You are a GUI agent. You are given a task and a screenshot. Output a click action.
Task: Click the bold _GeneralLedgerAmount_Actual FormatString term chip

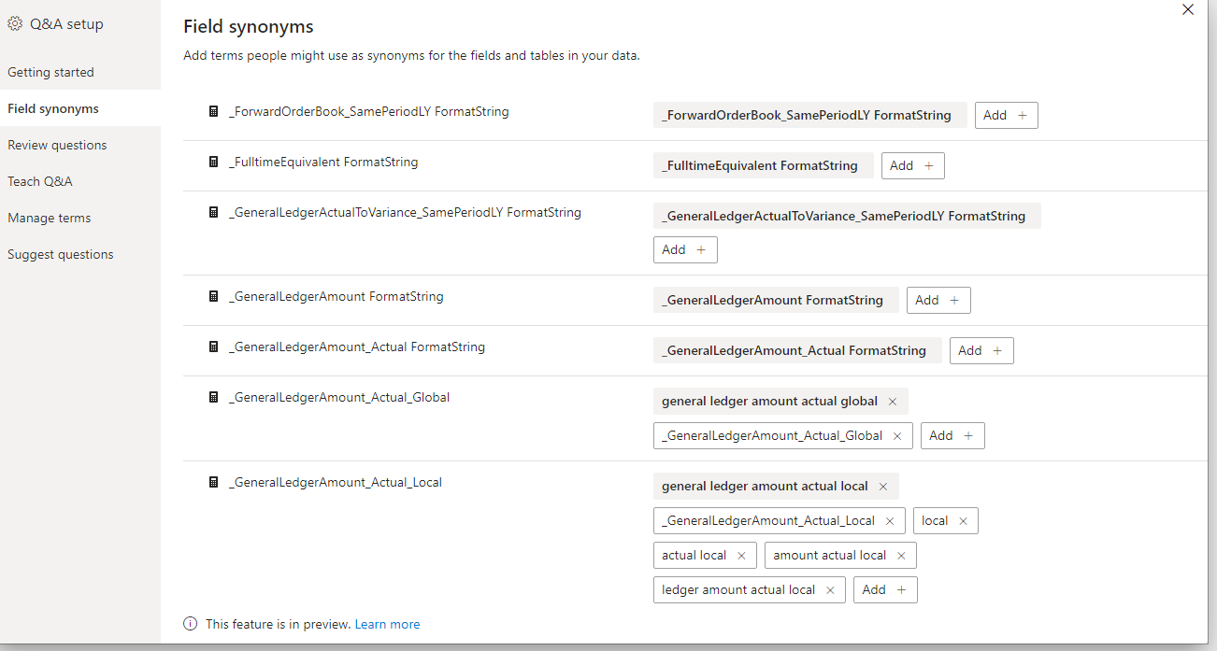tap(797, 351)
